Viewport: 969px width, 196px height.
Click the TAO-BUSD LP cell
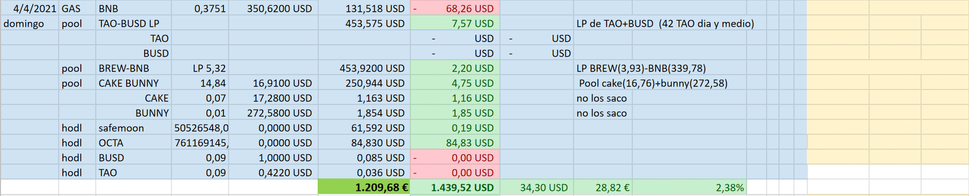133,23
